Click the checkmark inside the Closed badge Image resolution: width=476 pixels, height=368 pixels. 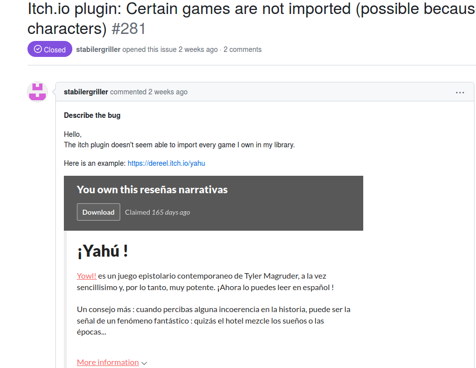coord(37,49)
